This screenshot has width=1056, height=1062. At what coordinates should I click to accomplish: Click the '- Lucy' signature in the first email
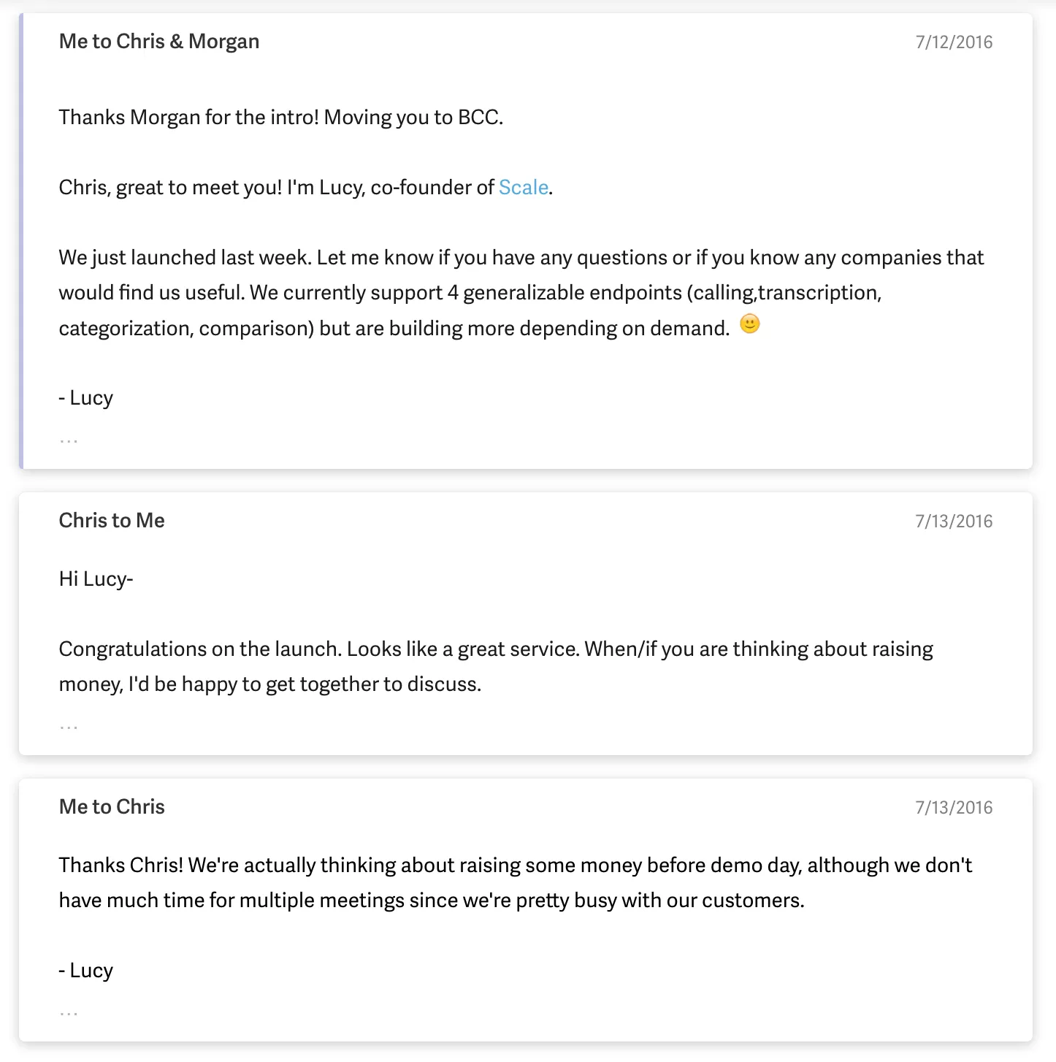pyautogui.click(x=86, y=398)
